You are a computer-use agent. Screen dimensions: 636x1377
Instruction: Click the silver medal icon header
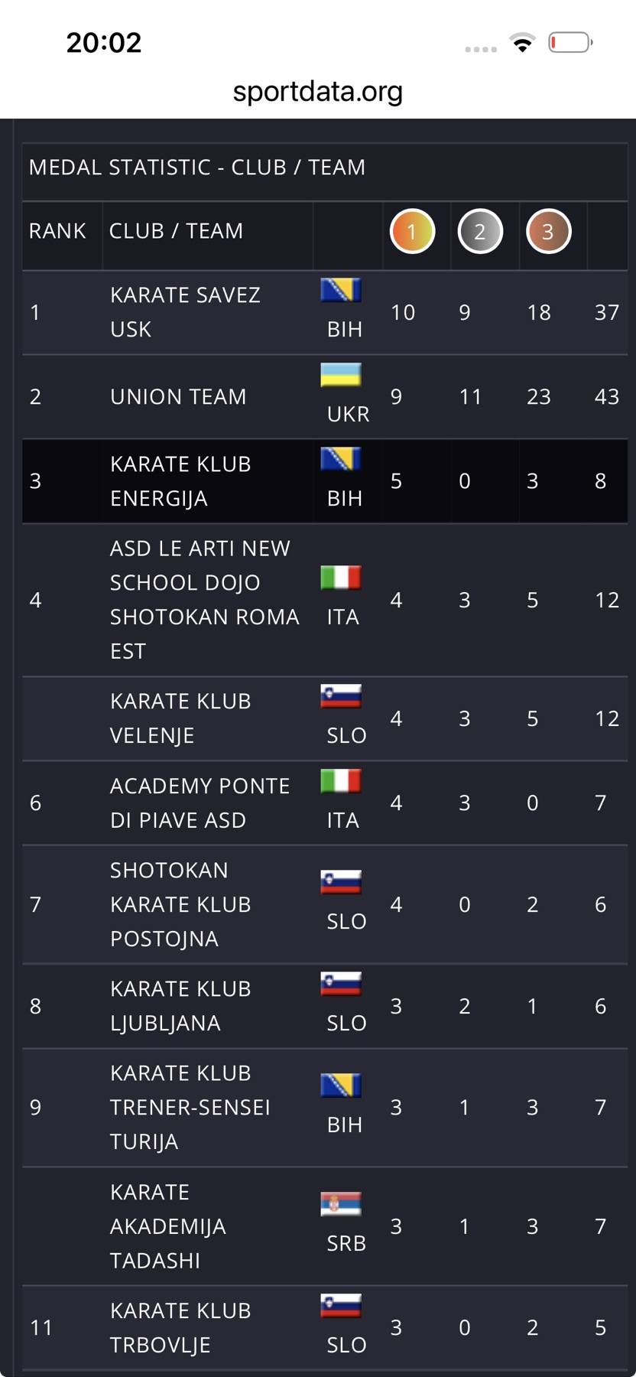click(x=480, y=231)
